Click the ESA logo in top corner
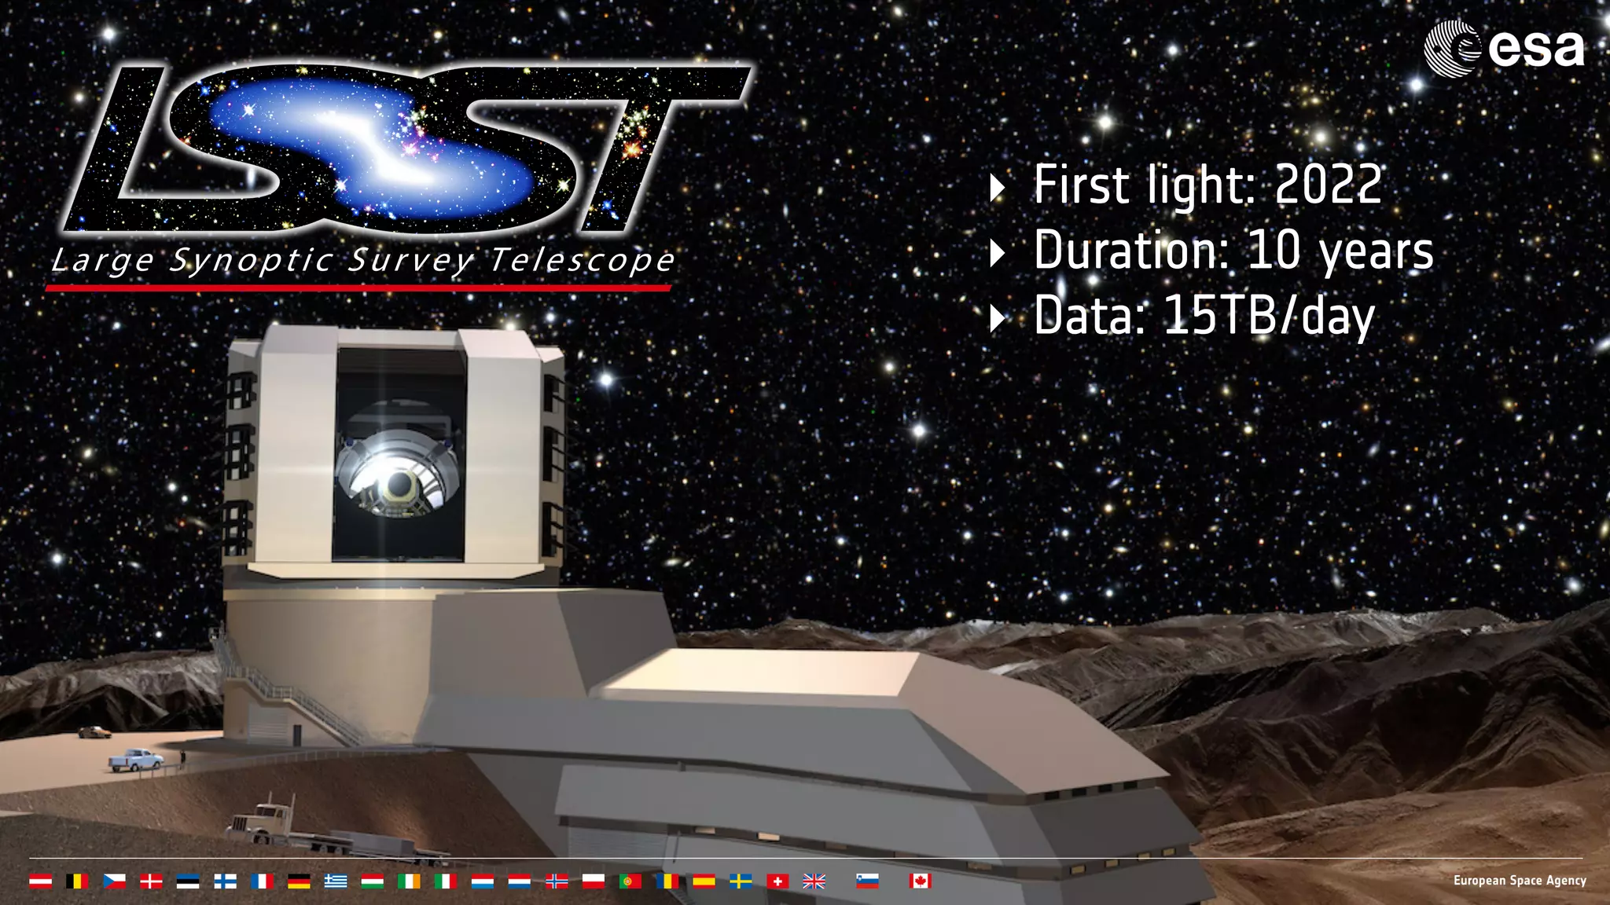The image size is (1610, 905). pos(1503,49)
